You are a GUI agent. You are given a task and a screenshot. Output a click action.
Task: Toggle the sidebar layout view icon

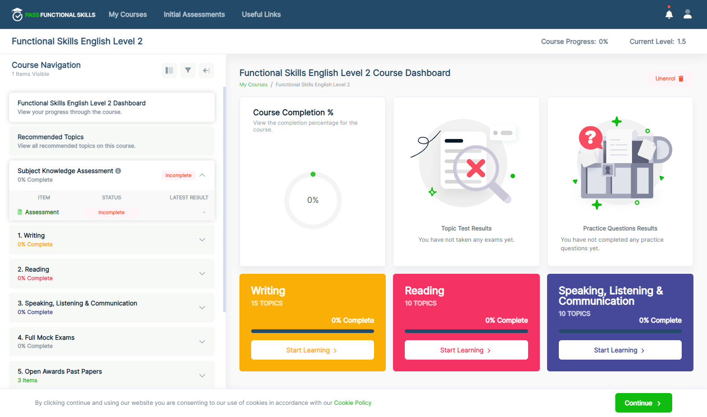169,70
